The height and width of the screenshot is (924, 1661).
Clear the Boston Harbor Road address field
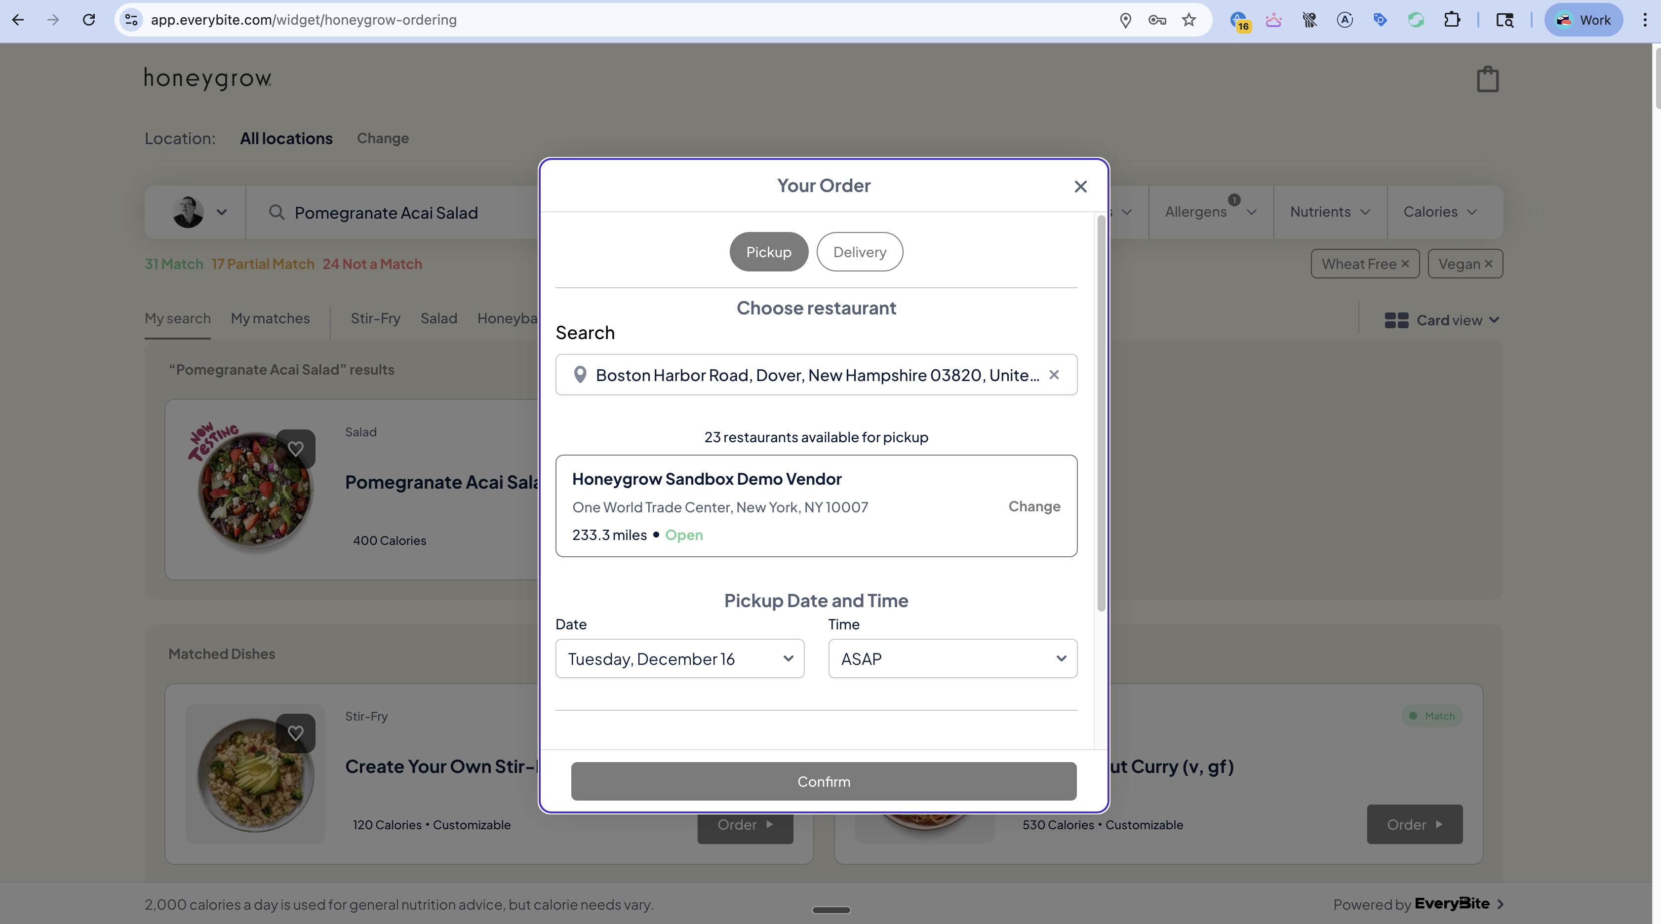(x=1054, y=375)
